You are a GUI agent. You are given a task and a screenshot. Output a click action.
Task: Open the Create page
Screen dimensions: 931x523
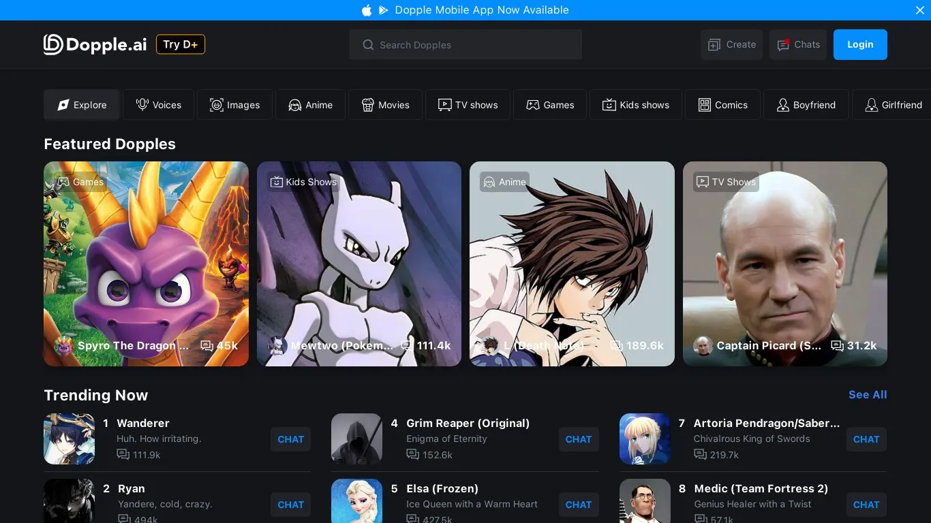(x=731, y=45)
